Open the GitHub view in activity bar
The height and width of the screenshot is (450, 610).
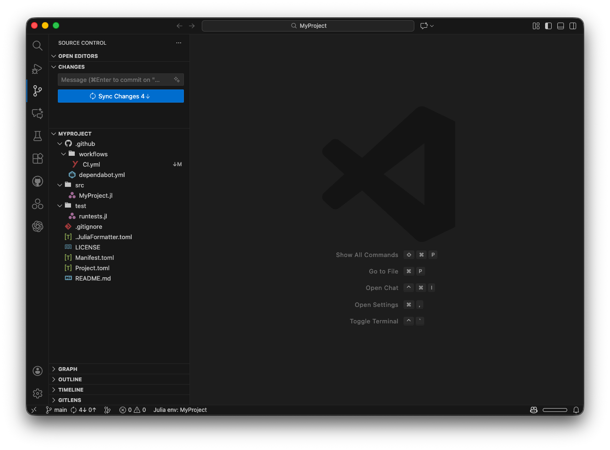(38, 181)
